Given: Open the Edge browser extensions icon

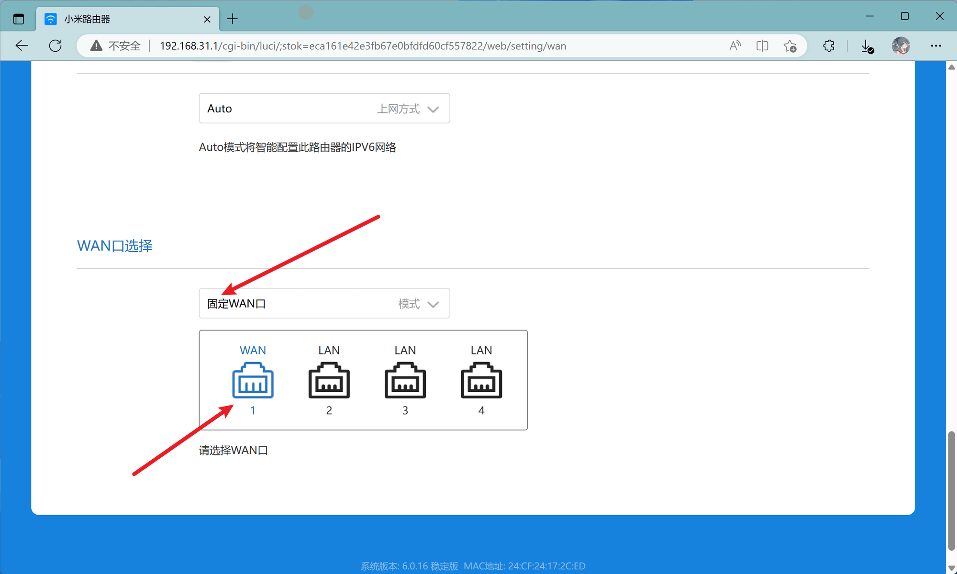Looking at the screenshot, I should point(828,46).
